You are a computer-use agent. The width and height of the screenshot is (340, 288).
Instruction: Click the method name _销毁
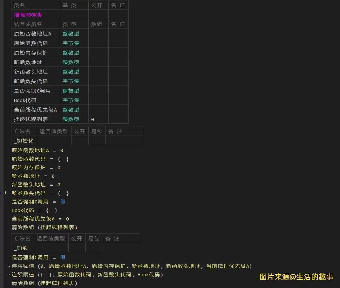pos(21,248)
